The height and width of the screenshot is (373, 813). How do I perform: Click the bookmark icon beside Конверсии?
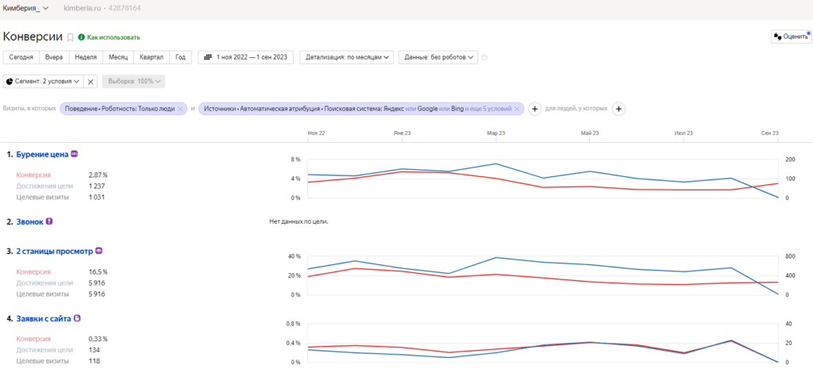(71, 37)
